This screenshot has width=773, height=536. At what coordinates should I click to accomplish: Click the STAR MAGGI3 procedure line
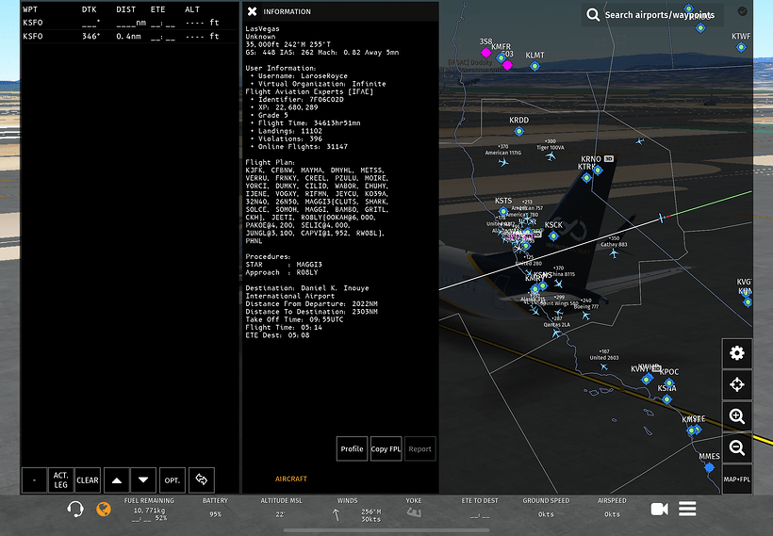click(284, 265)
